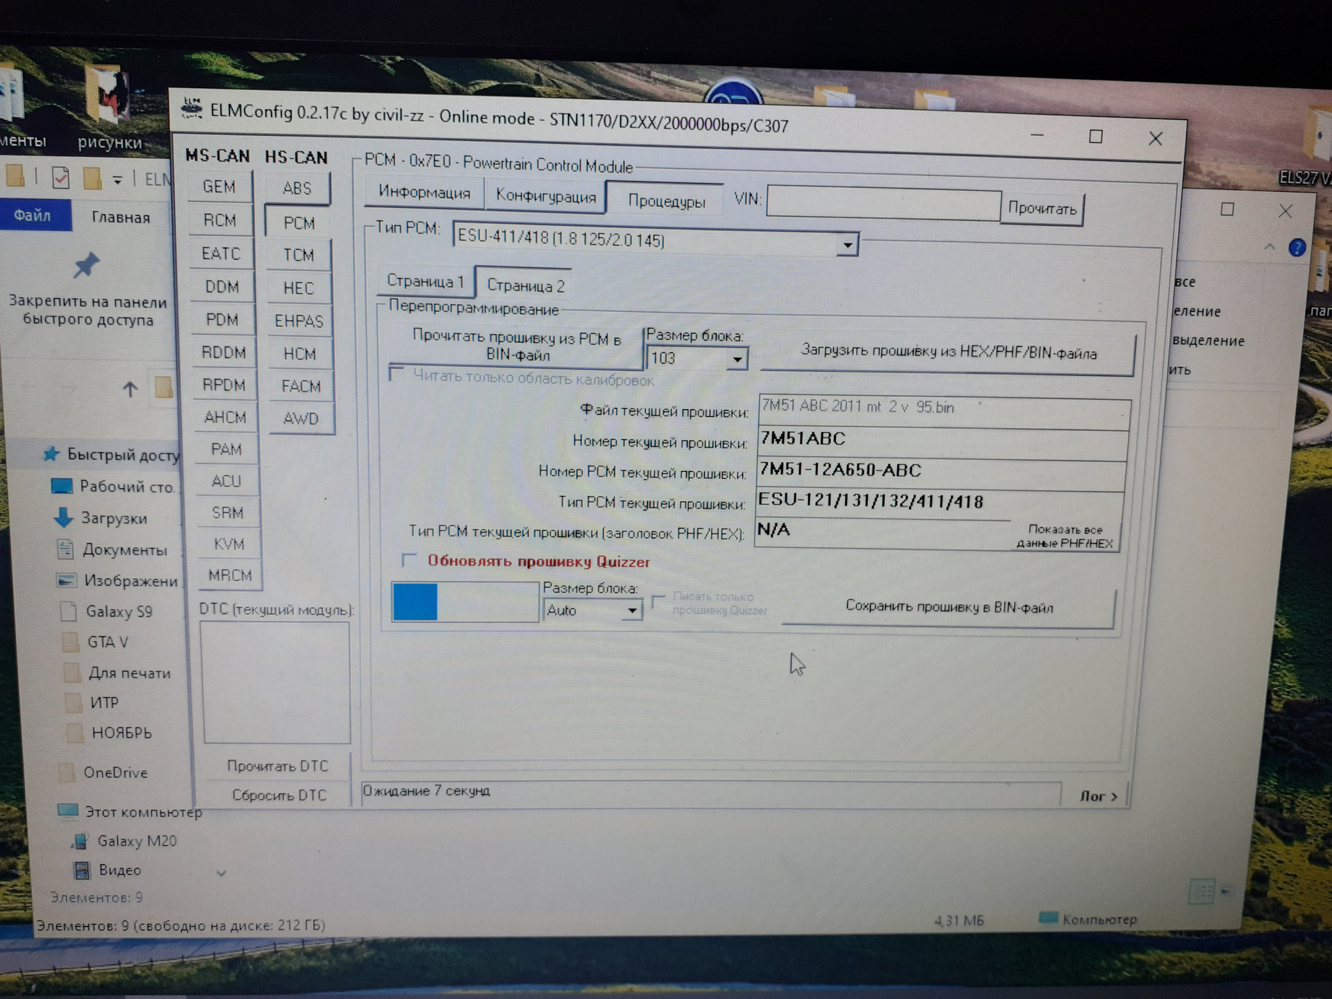Click the ELMConfig title bar app icon
The width and height of the screenshot is (1332, 999).
[191, 108]
